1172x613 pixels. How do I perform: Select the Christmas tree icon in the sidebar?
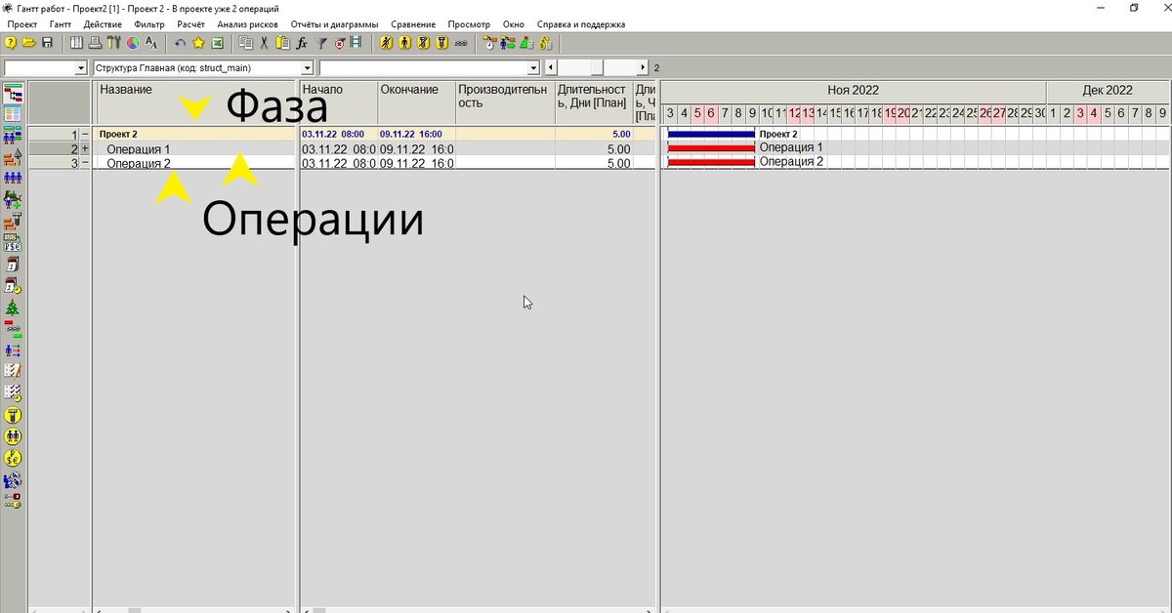(x=13, y=306)
